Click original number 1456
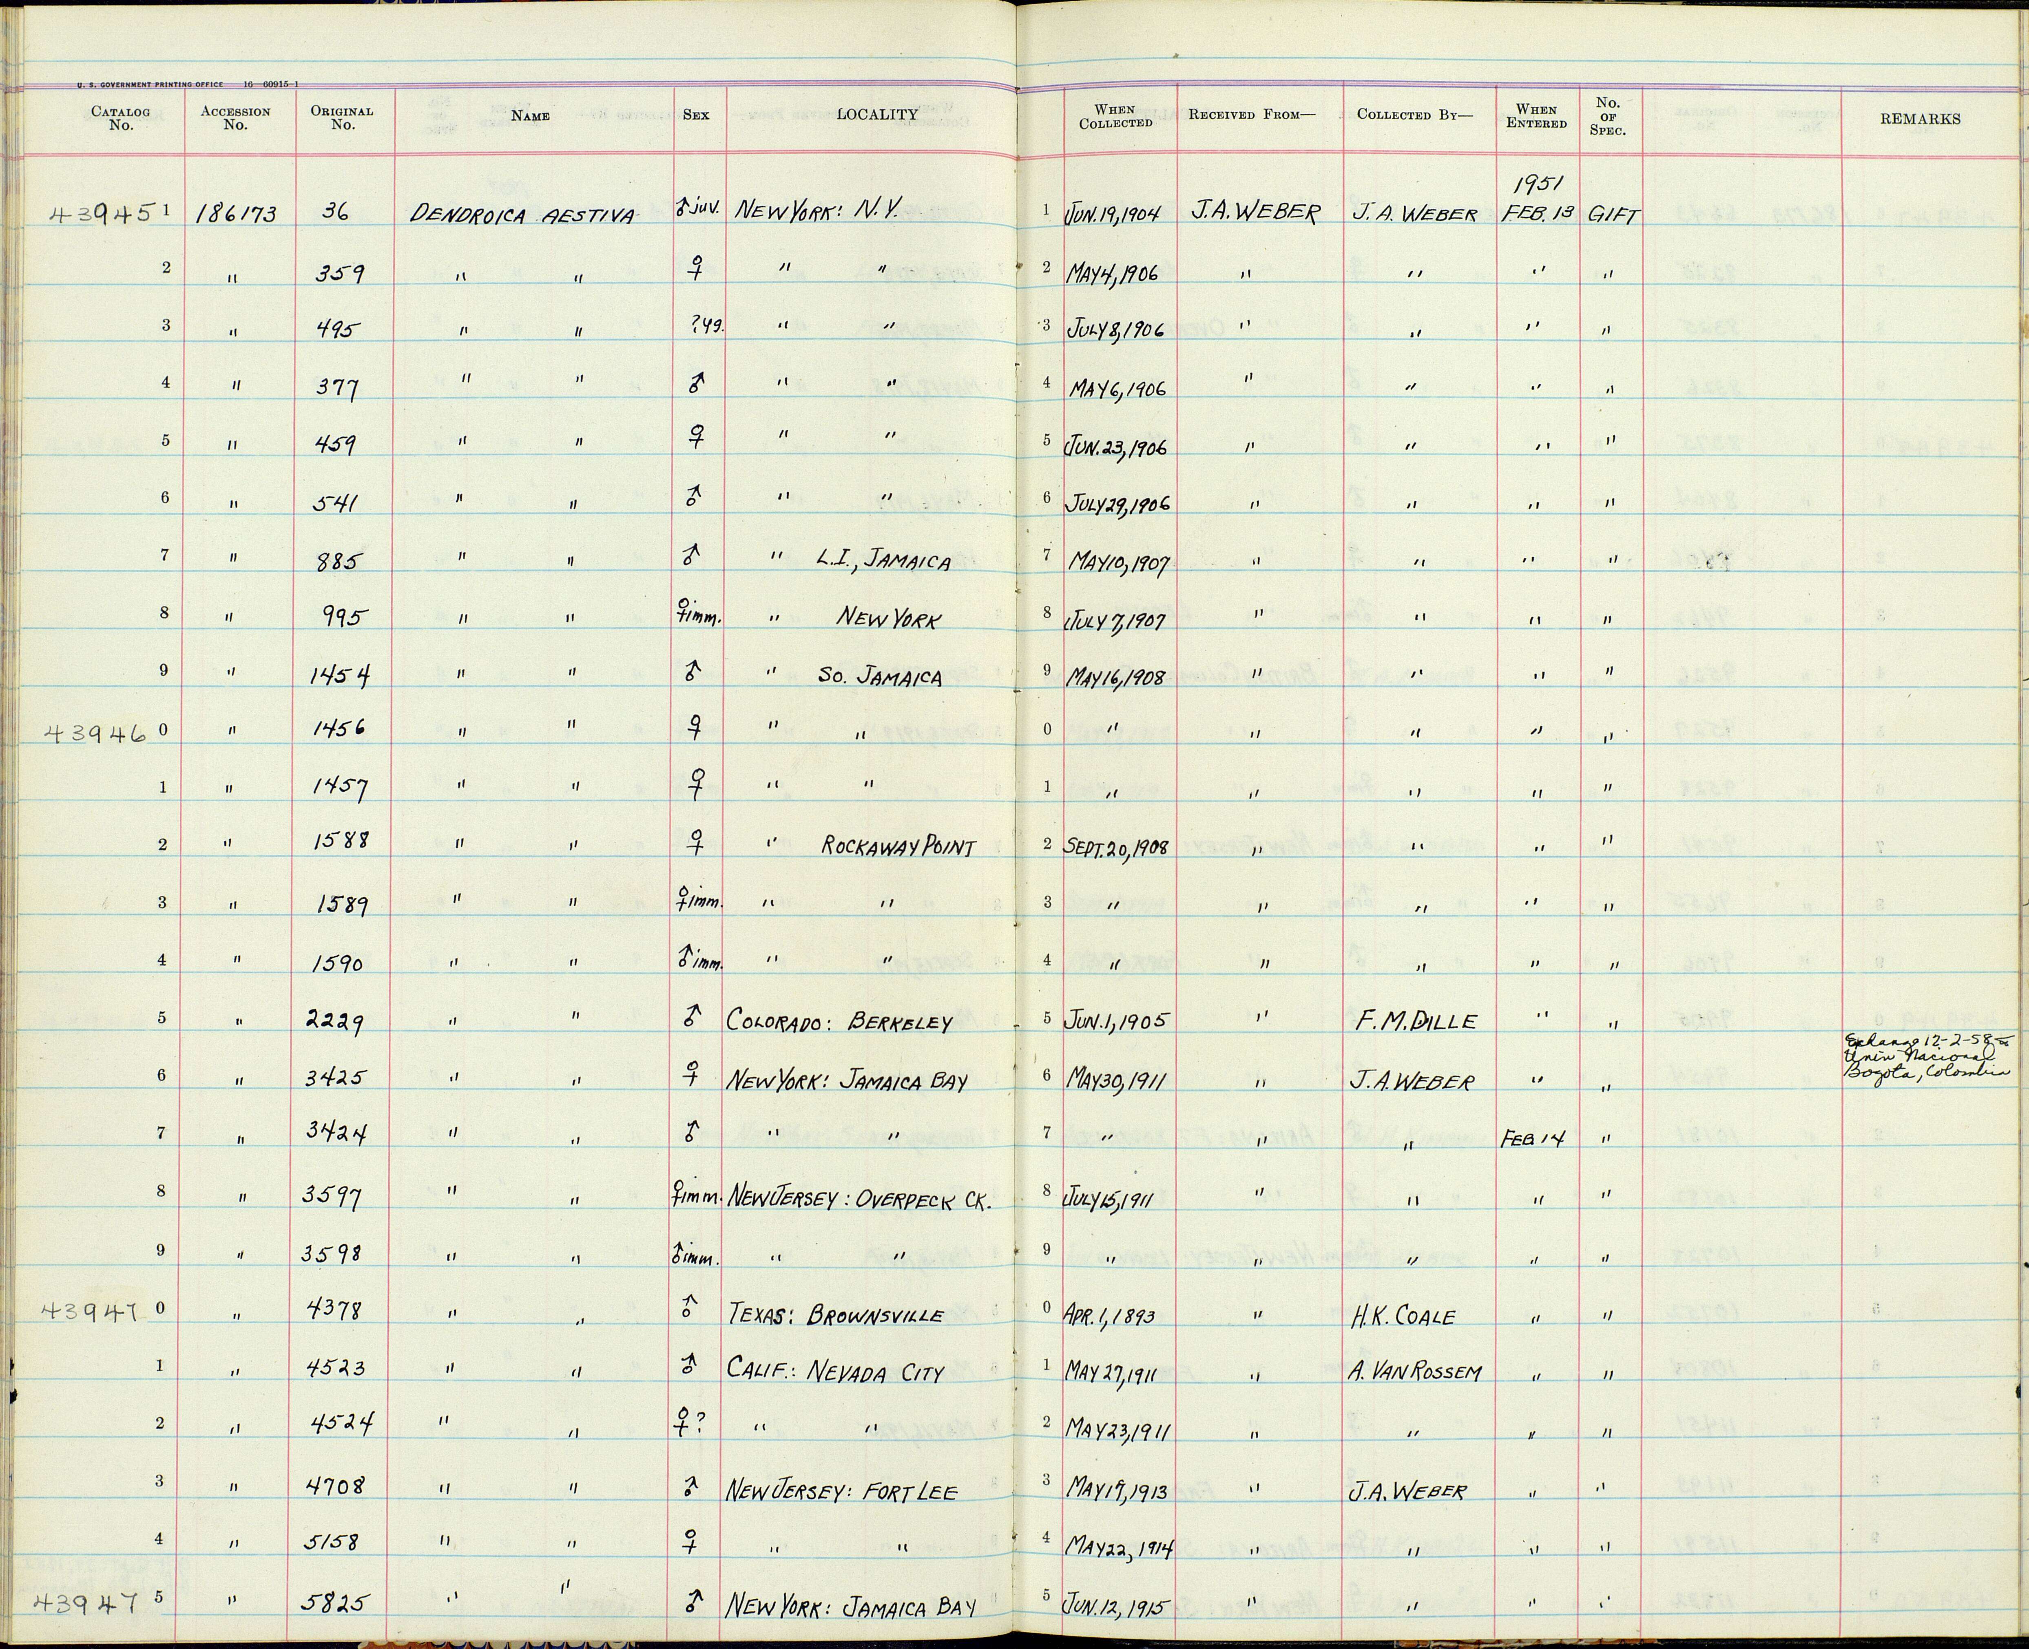This screenshot has width=2029, height=1649. [340, 728]
